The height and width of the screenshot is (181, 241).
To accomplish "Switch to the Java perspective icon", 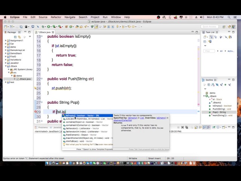I will coord(233,27).
